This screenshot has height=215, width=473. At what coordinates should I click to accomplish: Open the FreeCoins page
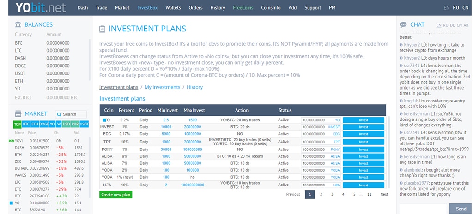tap(243, 8)
